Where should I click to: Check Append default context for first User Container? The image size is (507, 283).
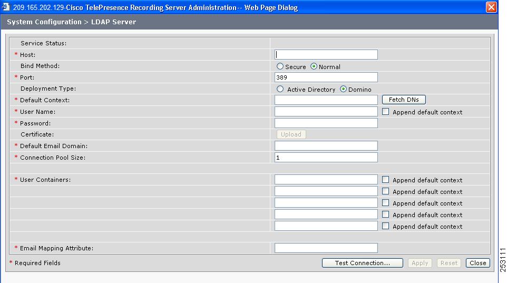(385, 180)
